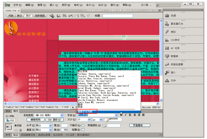
Task: Click the preview in browser globe icon
Action: (59, 16)
